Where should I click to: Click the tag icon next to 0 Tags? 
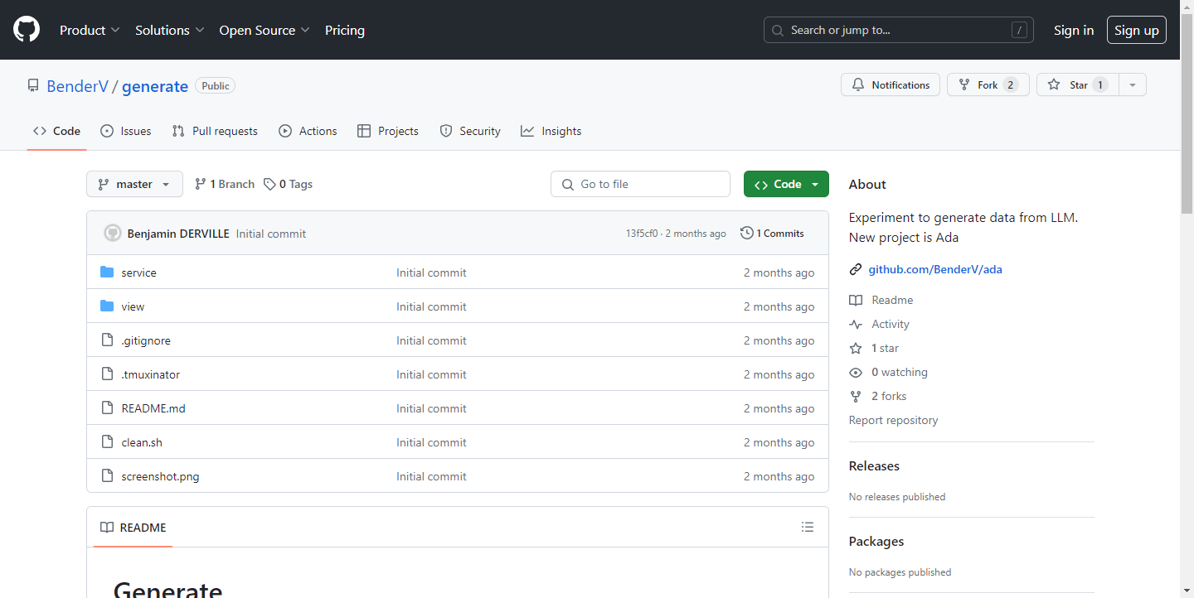tap(269, 184)
